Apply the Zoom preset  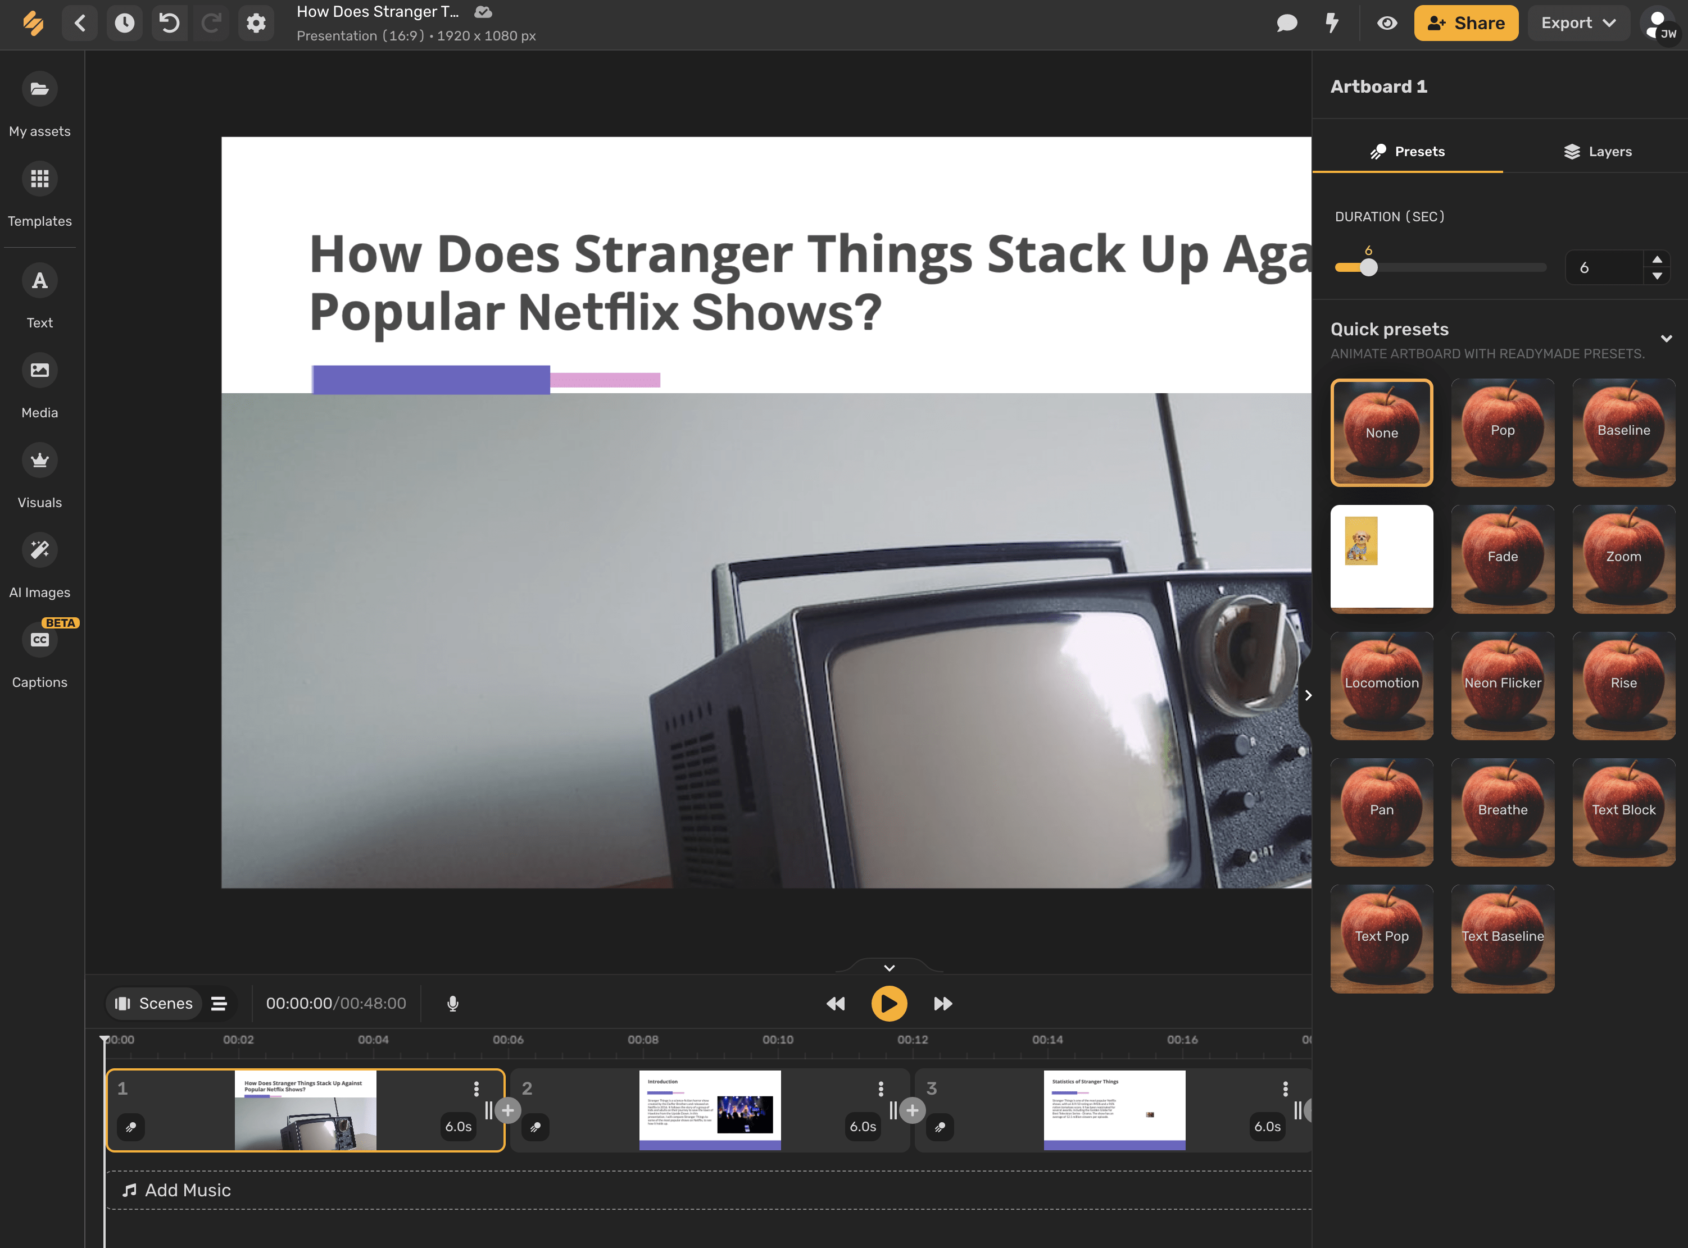(x=1624, y=559)
